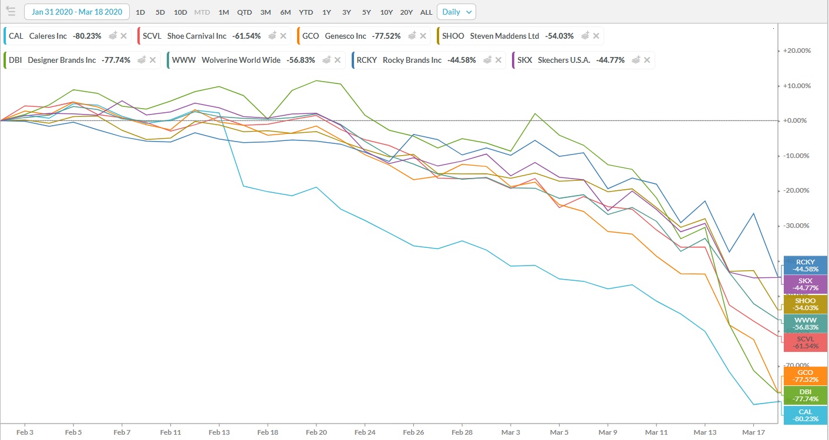The image size is (829, 440).
Task: Select the 6M time range
Action: coord(285,12)
